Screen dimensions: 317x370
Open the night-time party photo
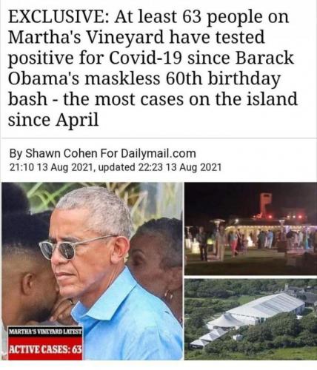251,229
